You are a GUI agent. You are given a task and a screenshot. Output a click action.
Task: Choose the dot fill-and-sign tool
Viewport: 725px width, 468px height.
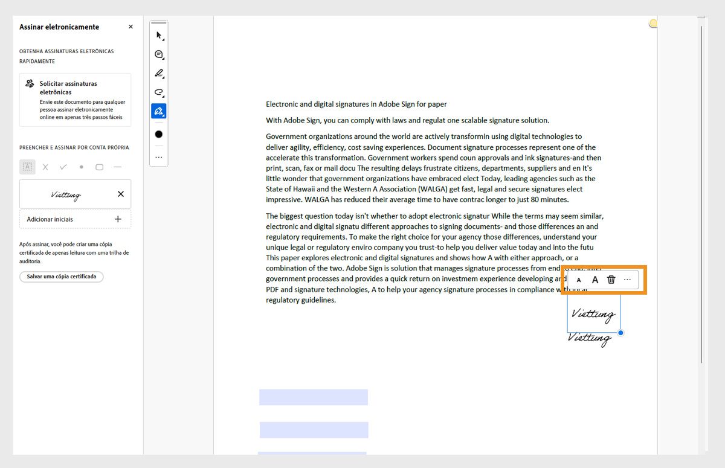81,167
